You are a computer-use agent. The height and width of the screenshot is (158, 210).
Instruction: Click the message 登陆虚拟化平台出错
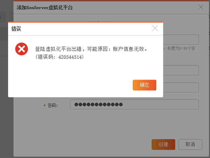(58, 49)
